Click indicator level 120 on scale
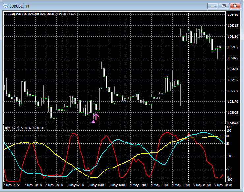 coord(229,127)
